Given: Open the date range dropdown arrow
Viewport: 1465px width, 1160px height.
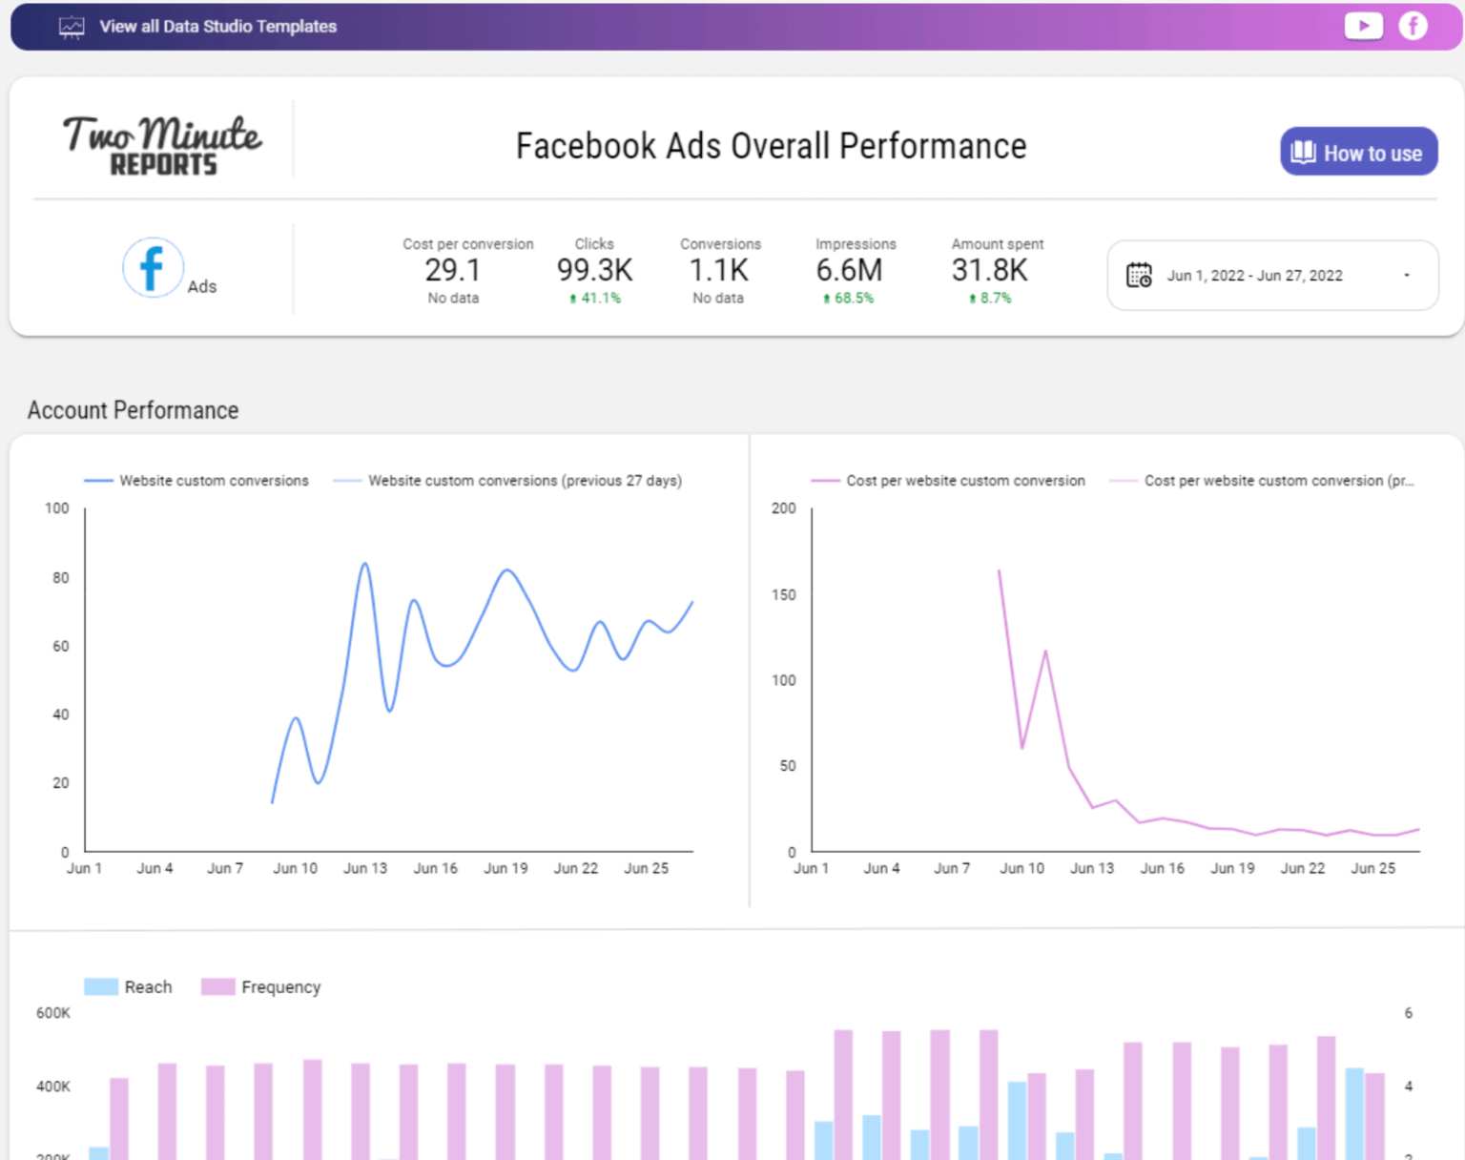Looking at the screenshot, I should tap(1406, 276).
